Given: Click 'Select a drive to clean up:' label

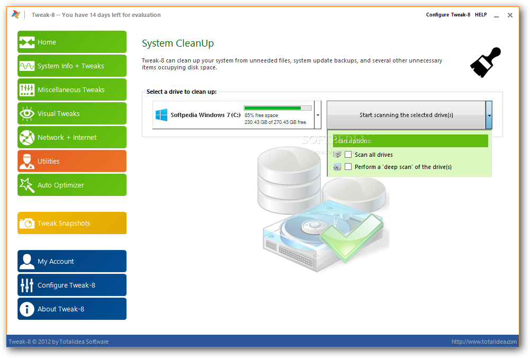Looking at the screenshot, I should (182, 92).
